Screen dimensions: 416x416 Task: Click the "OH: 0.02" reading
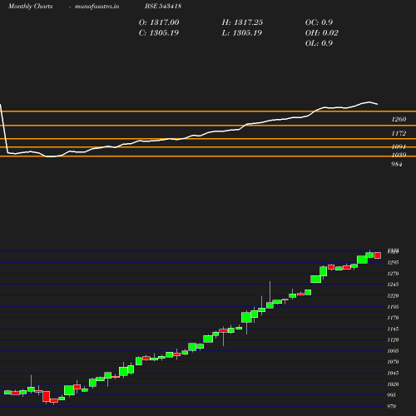pos(322,33)
